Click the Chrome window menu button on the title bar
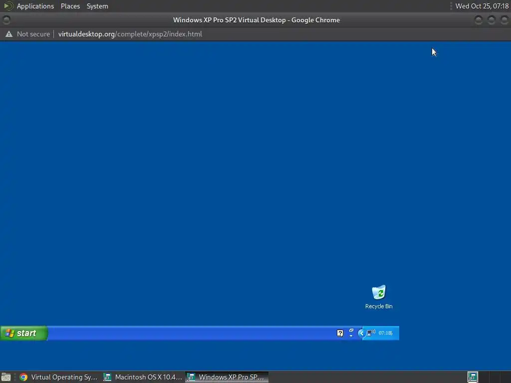Viewport: 511px width, 383px height. [x=6, y=20]
